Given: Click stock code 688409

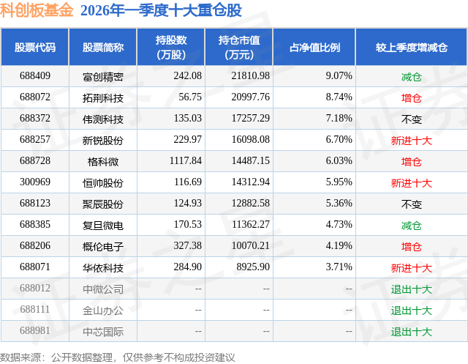Looking at the screenshot, I should tap(35, 76).
